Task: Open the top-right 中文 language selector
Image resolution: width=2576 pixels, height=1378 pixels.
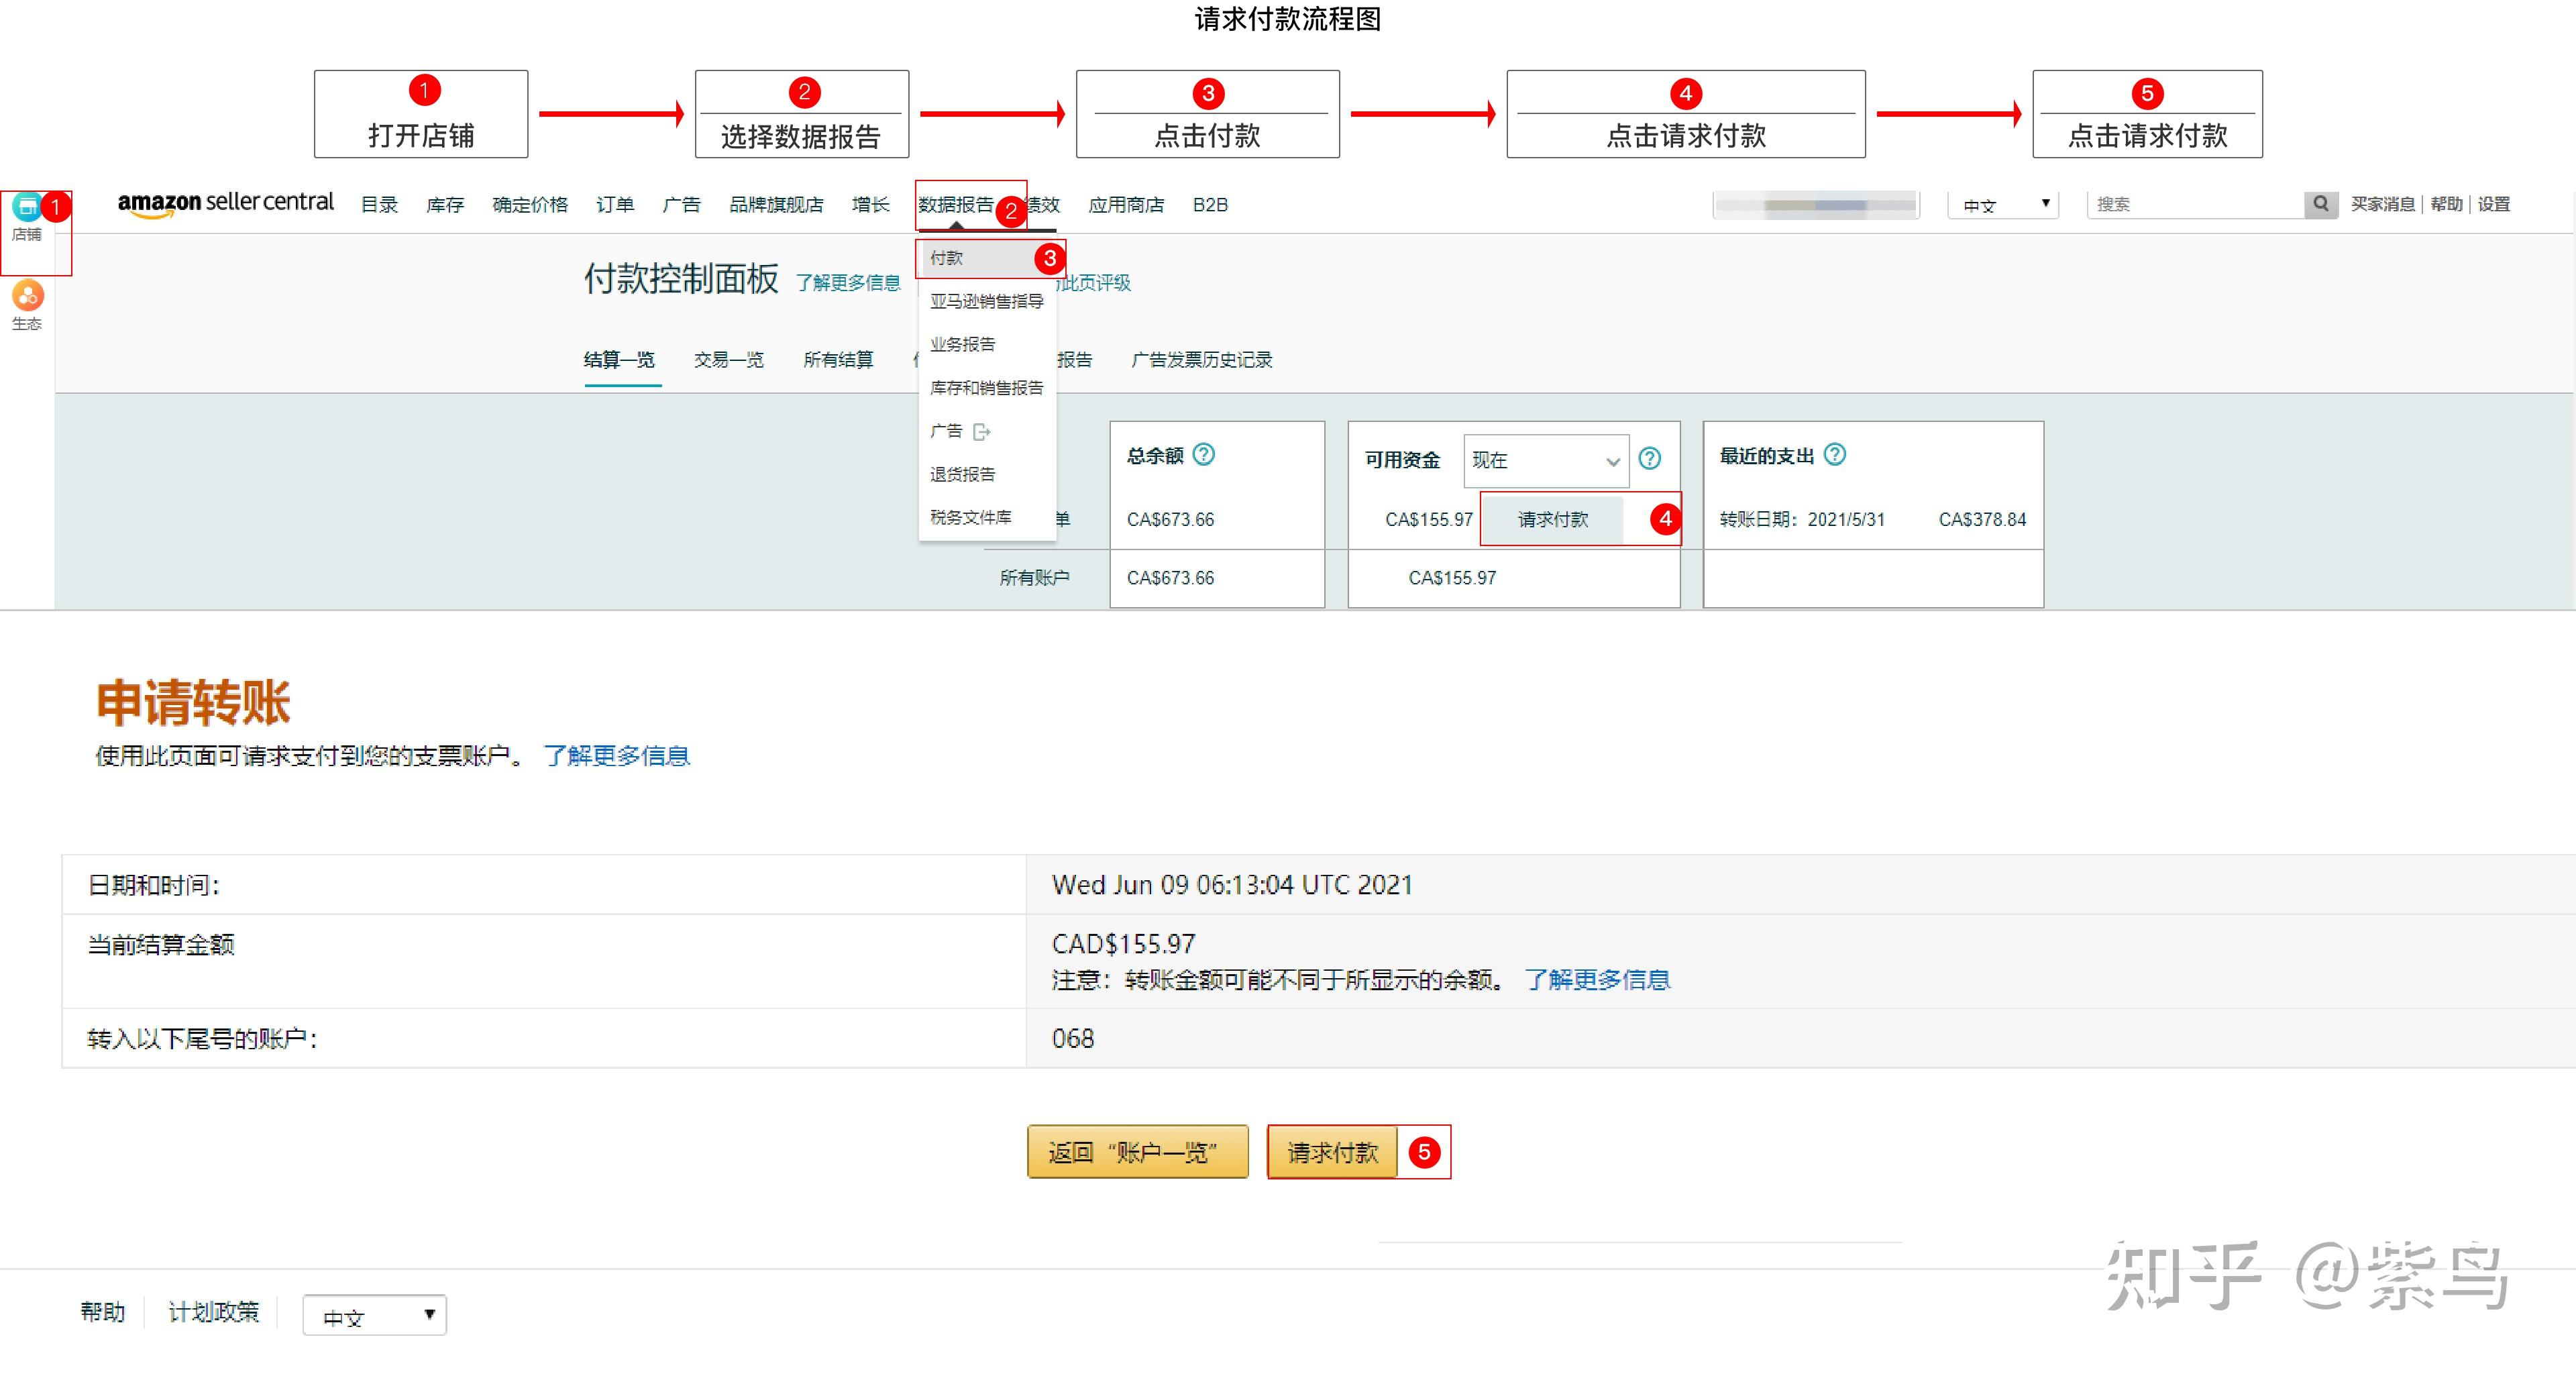Action: tap(2003, 205)
